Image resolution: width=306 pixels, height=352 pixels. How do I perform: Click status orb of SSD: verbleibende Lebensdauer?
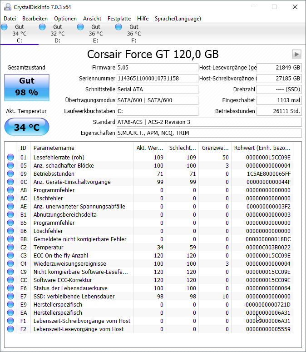pyautogui.click(x=10, y=296)
